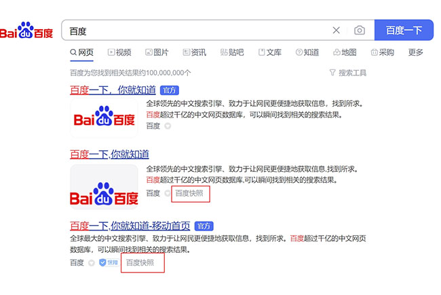Image resolution: width=441 pixels, height=295 pixels.
Task: Open 百度一下,你就知道-移动首页 result link
Action: [x=130, y=226]
